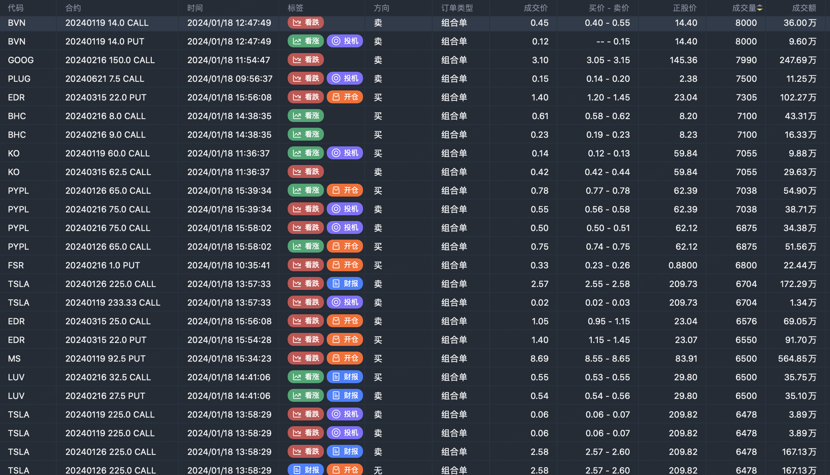830x475 pixels.
Task: Click the 订单类型 column header
Action: tap(457, 8)
